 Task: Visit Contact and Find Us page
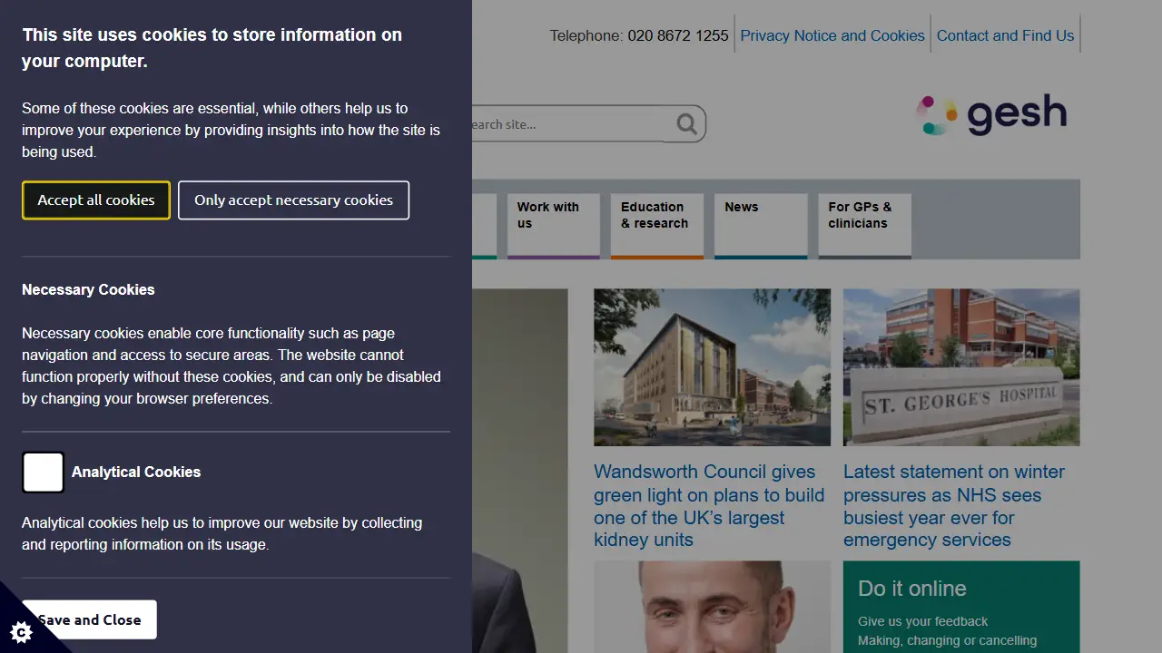tap(1005, 35)
